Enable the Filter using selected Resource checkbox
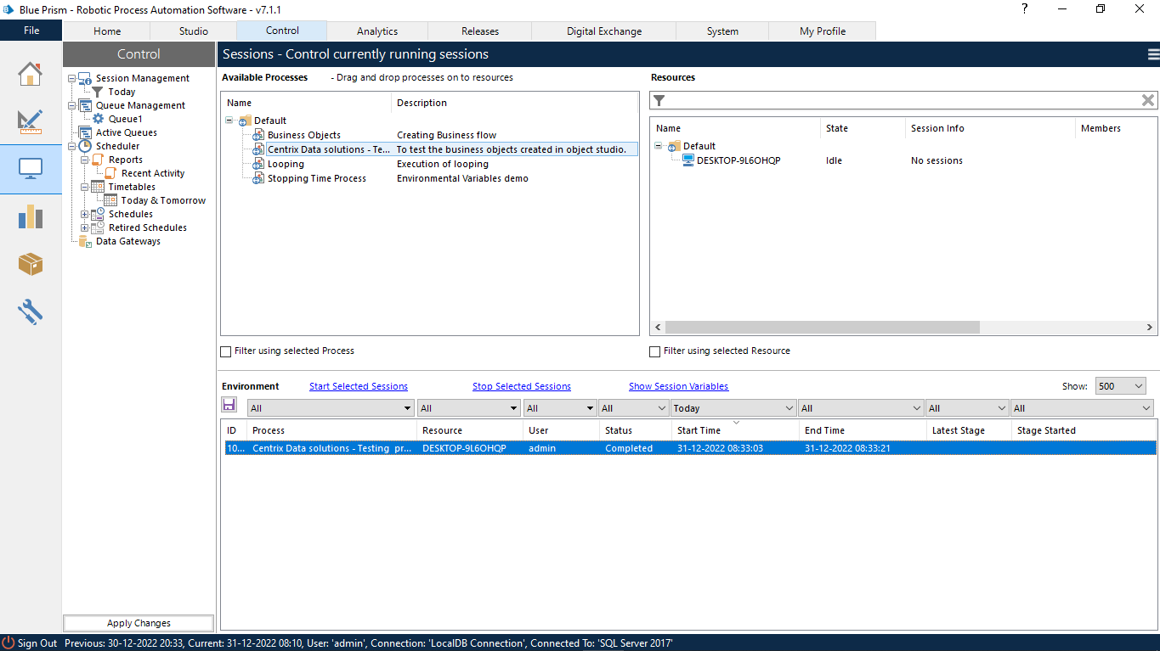1160x651 pixels. click(x=654, y=351)
